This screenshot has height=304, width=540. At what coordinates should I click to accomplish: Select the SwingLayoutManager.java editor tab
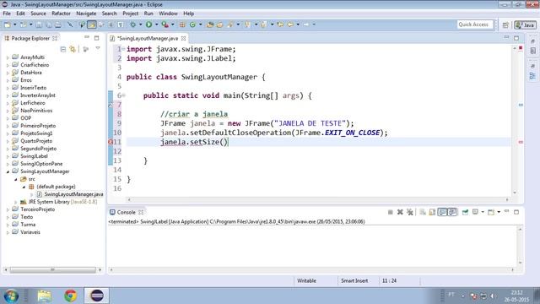[148, 38]
